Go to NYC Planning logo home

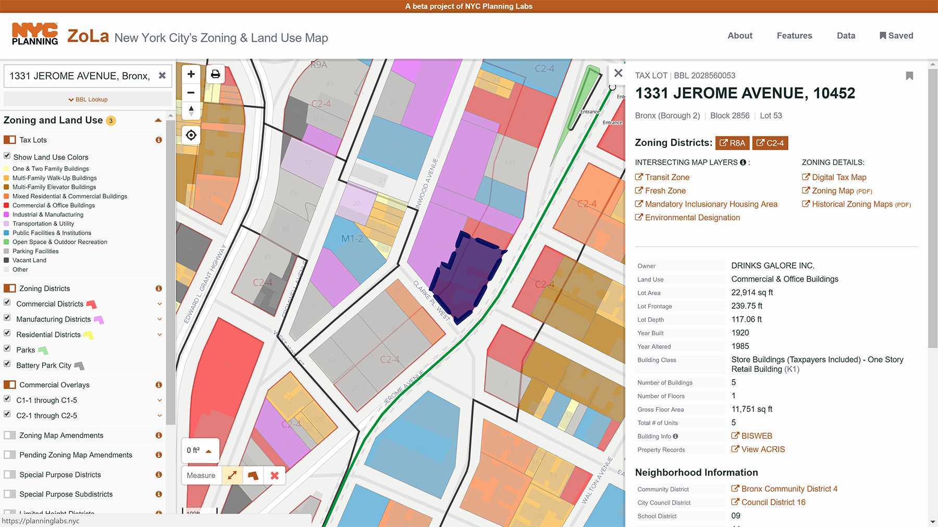tap(35, 34)
